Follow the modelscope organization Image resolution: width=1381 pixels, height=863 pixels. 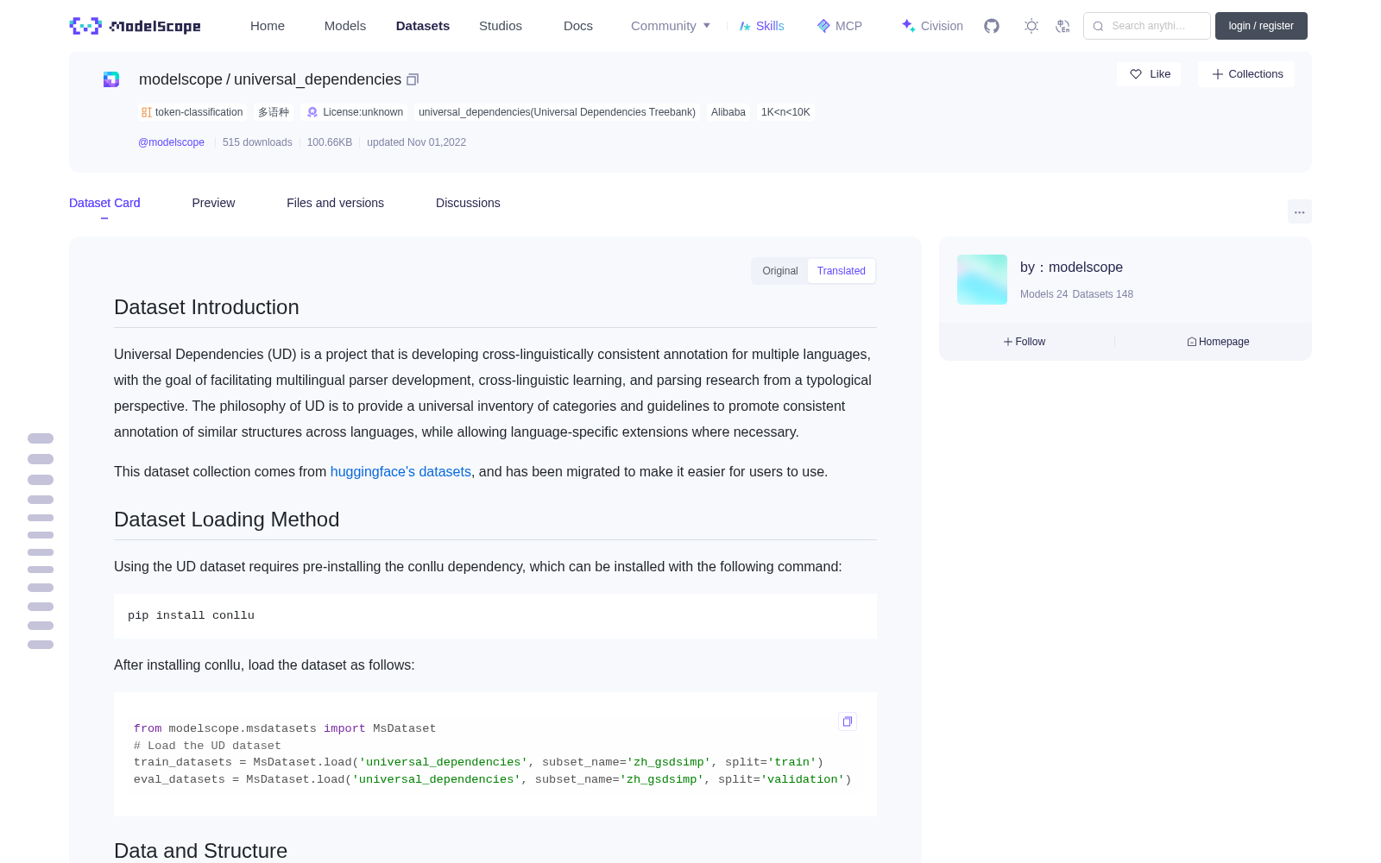(1025, 342)
